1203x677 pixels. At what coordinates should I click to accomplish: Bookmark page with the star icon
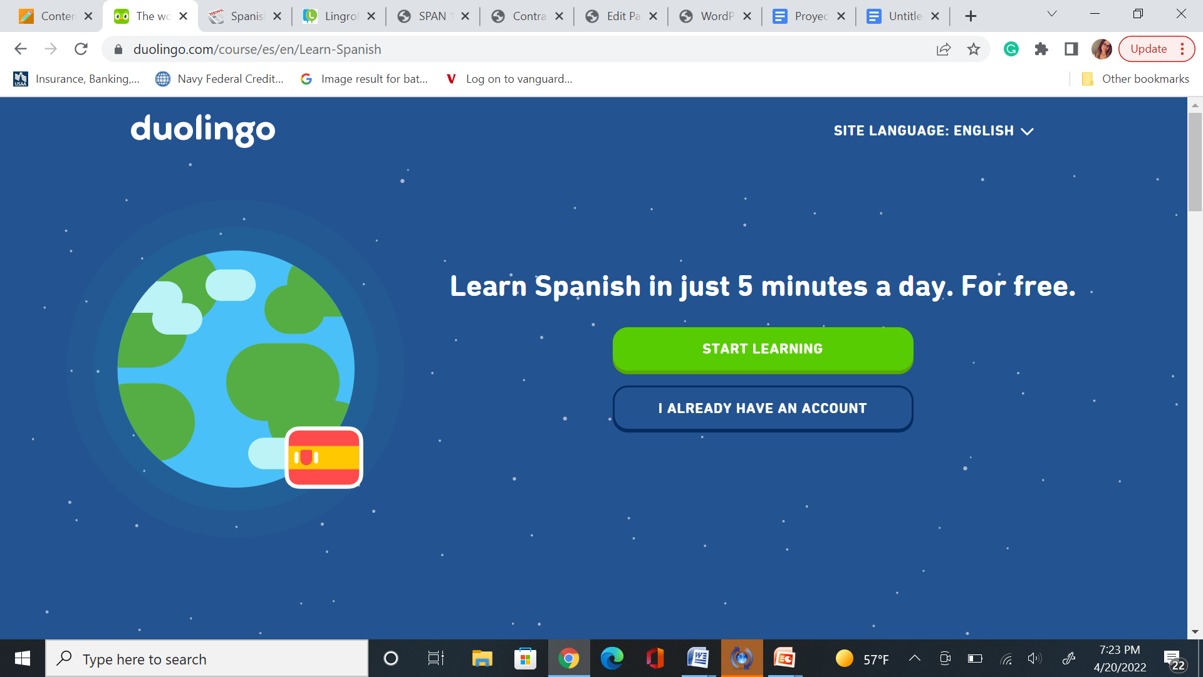(x=973, y=49)
